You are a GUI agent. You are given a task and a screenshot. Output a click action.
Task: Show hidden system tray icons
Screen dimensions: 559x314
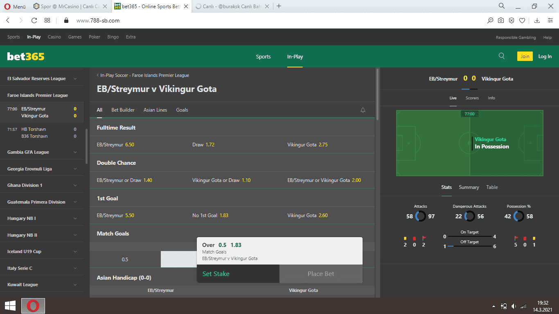(x=494, y=306)
